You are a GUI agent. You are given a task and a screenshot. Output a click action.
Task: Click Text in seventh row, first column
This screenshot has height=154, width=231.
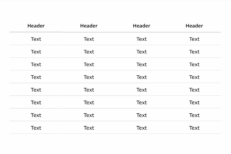(36, 115)
